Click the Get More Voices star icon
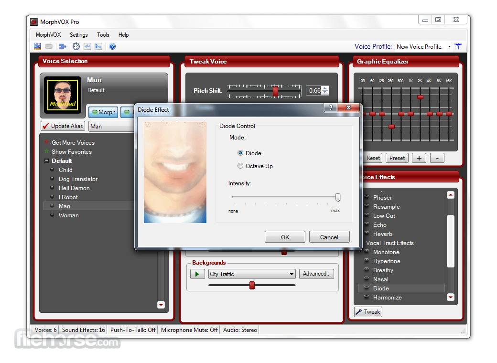 [x=47, y=142]
